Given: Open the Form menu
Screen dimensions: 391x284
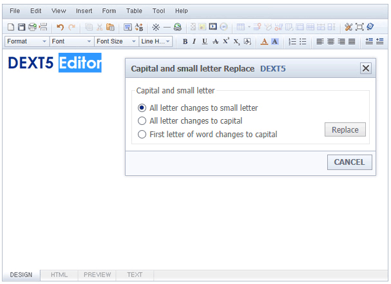Looking at the screenshot, I should [x=109, y=11].
